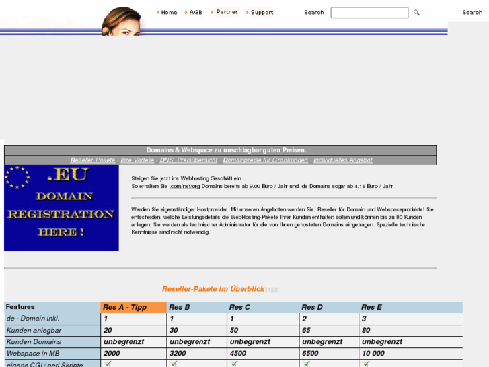Select the Res A - Tipp column header

pyautogui.click(x=133, y=307)
